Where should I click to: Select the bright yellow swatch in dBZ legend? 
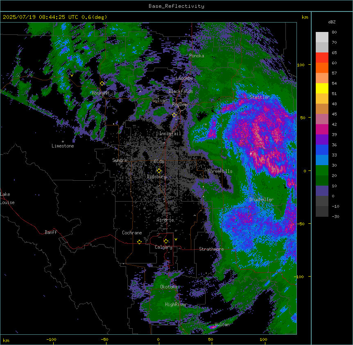(322, 88)
